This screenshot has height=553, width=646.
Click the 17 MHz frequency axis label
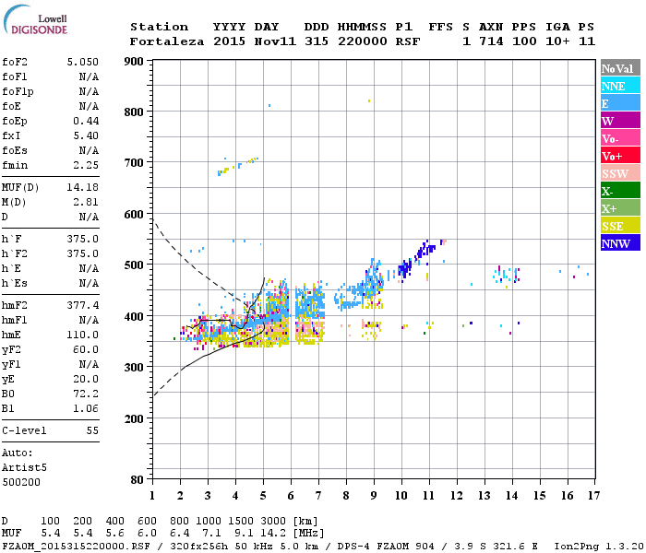pos(593,496)
